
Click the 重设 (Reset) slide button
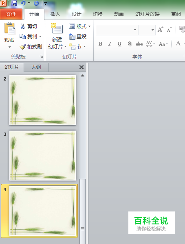(78, 37)
